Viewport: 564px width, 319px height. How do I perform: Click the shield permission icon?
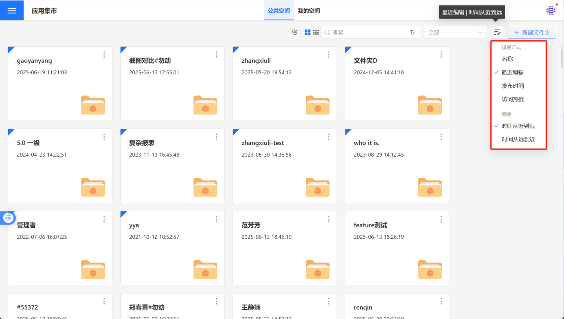click(x=295, y=32)
